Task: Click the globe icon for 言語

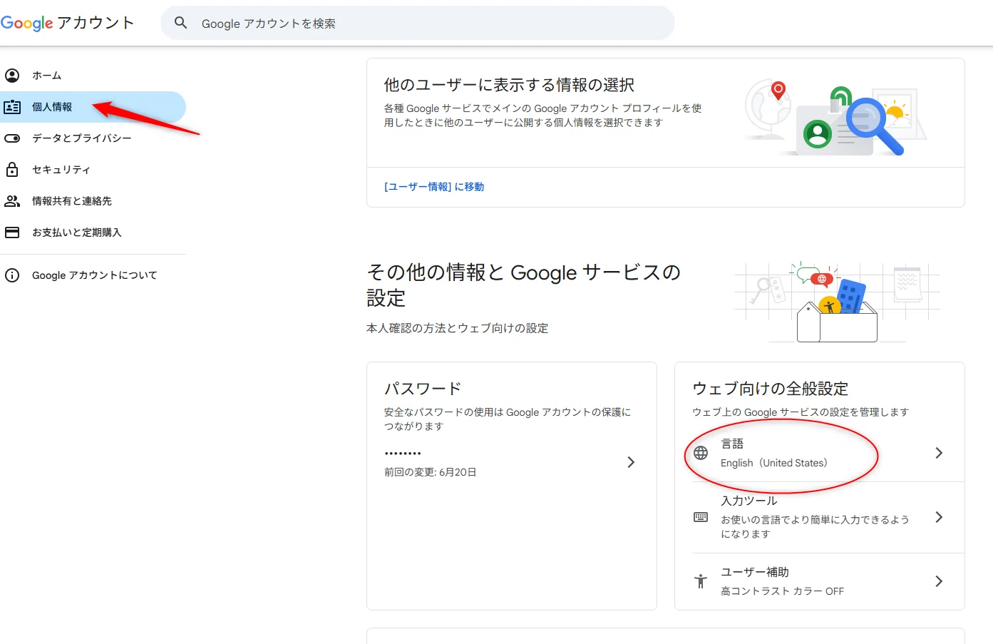Action: point(701,453)
